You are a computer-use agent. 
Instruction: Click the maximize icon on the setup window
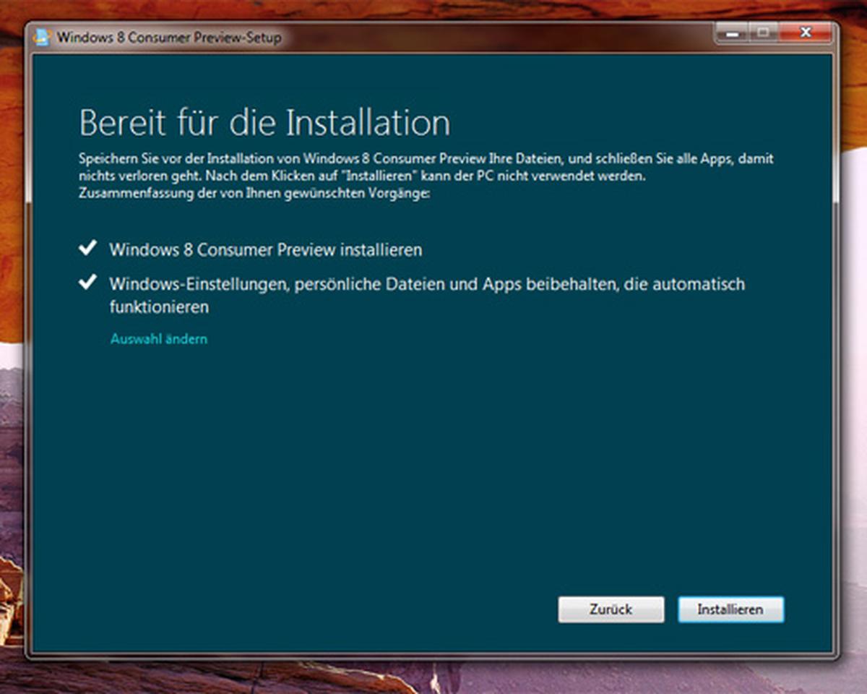763,32
